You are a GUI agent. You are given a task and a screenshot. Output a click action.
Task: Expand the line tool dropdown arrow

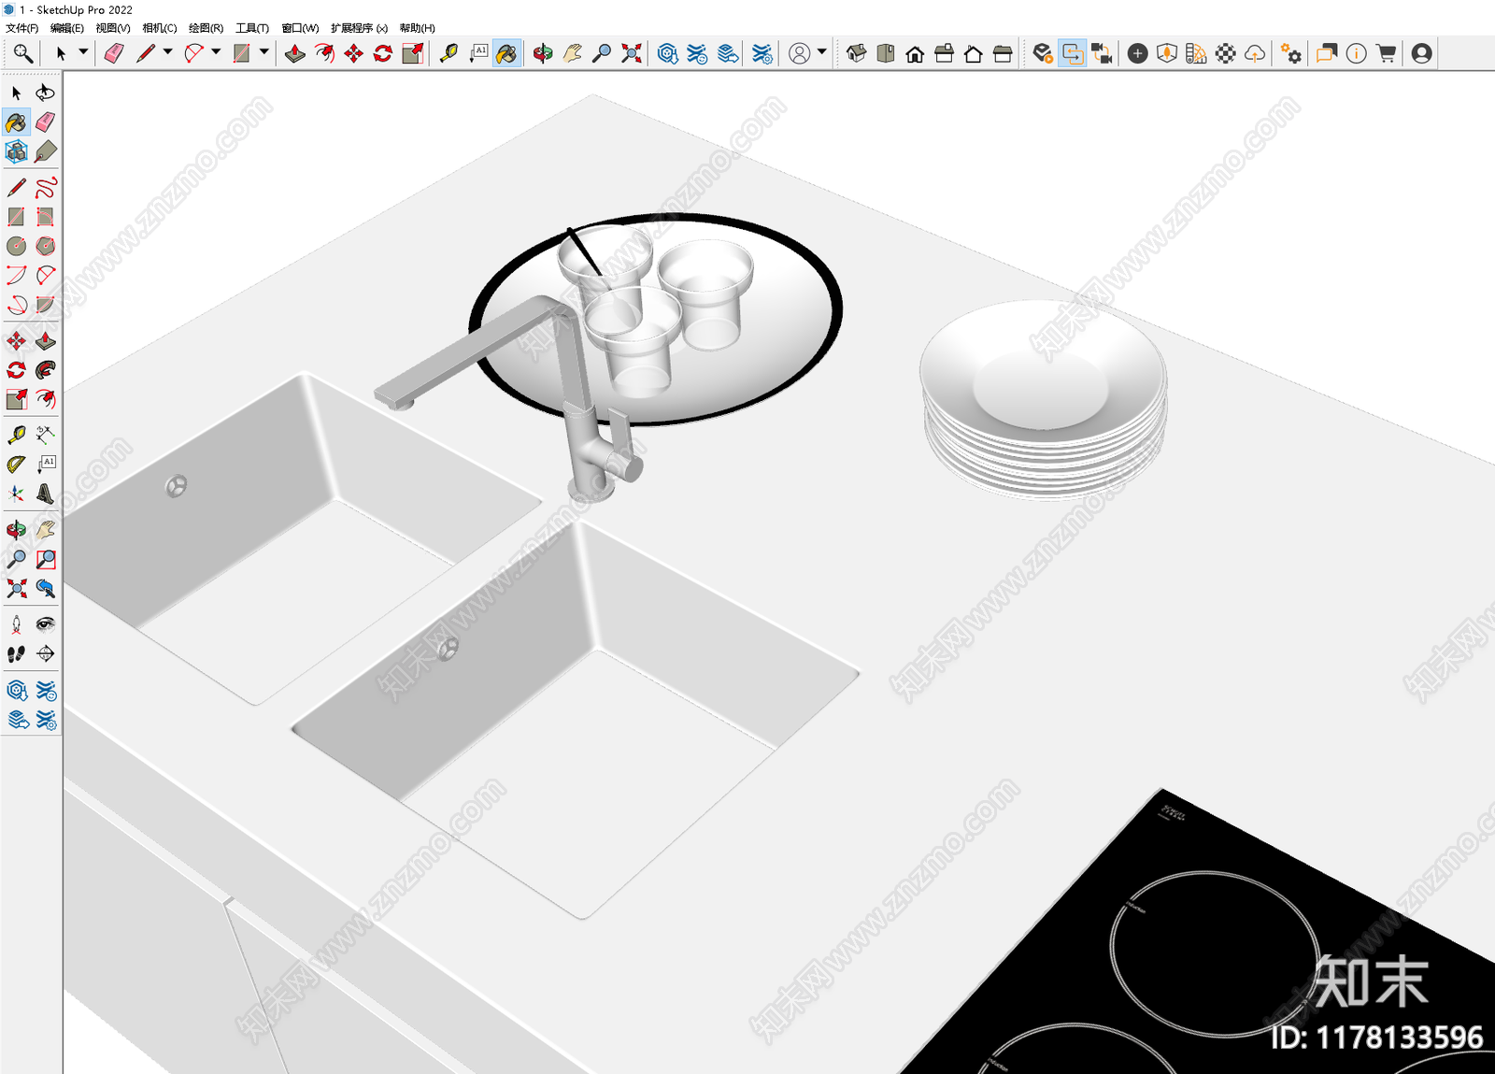168,52
